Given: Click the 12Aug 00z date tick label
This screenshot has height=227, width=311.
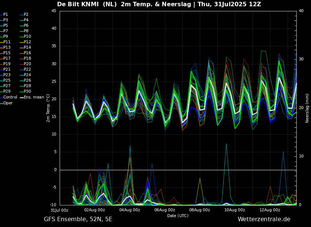Looking at the screenshot, I should 270,210.
